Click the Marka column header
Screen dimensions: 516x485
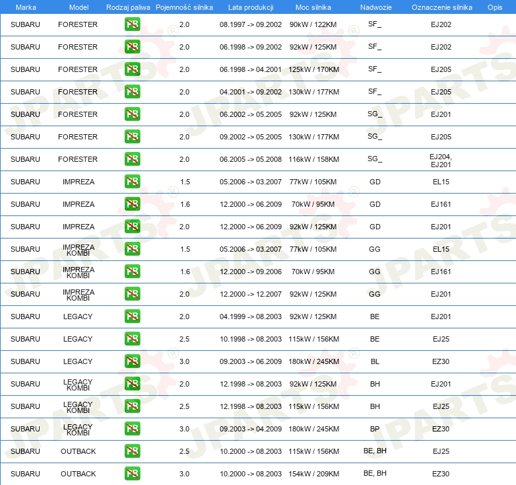point(26,7)
